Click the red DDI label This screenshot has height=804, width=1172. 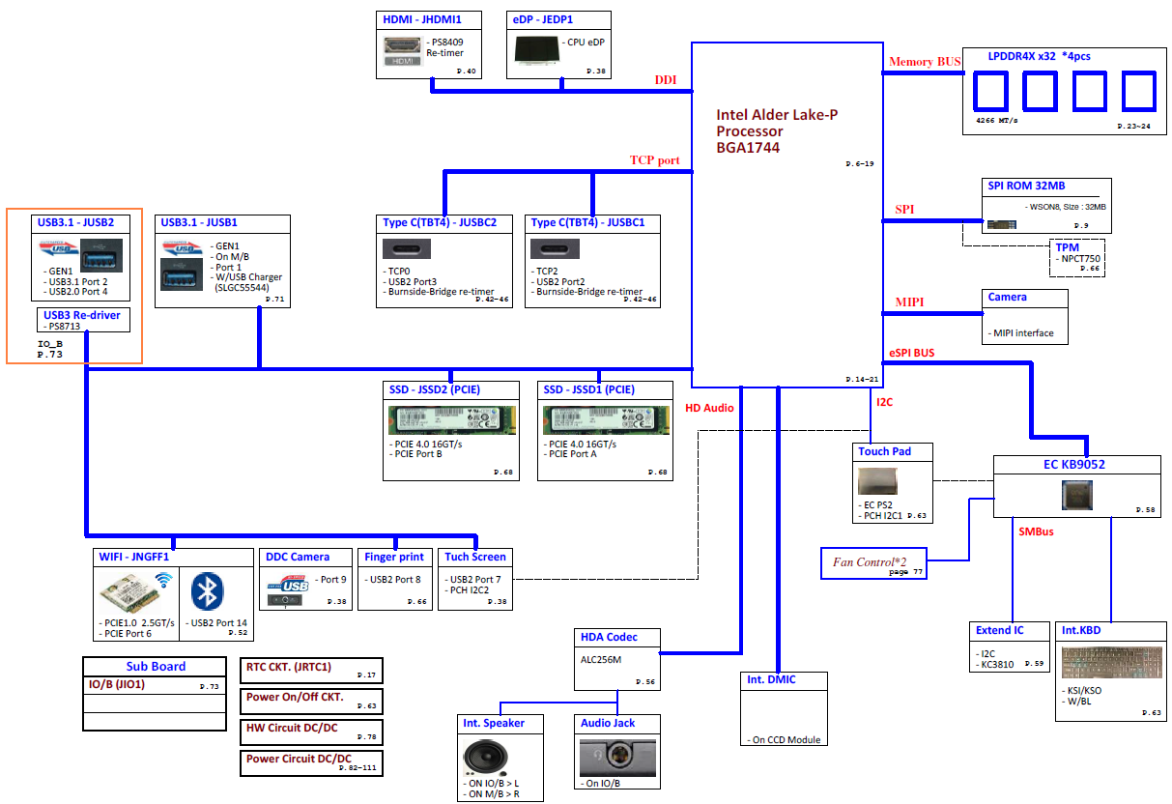click(x=666, y=80)
